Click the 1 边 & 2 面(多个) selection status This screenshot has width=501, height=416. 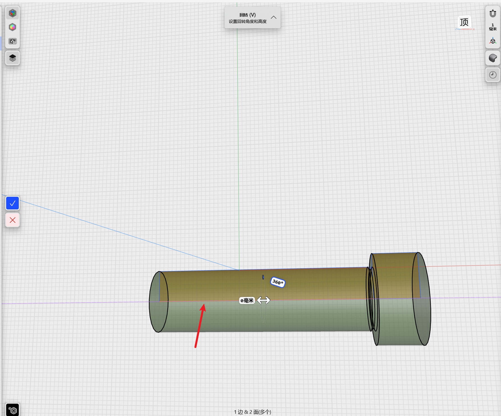pos(253,412)
